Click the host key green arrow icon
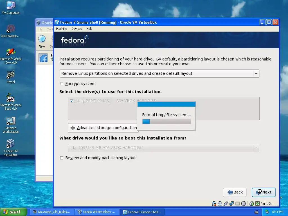Image resolution: width=288 pixels, height=216 pixels. (258, 204)
